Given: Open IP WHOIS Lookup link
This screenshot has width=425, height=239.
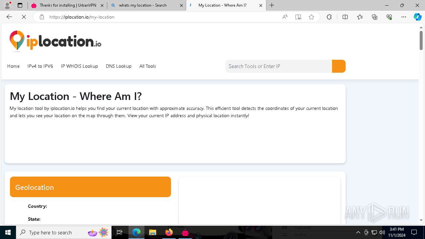Looking at the screenshot, I should [x=79, y=66].
